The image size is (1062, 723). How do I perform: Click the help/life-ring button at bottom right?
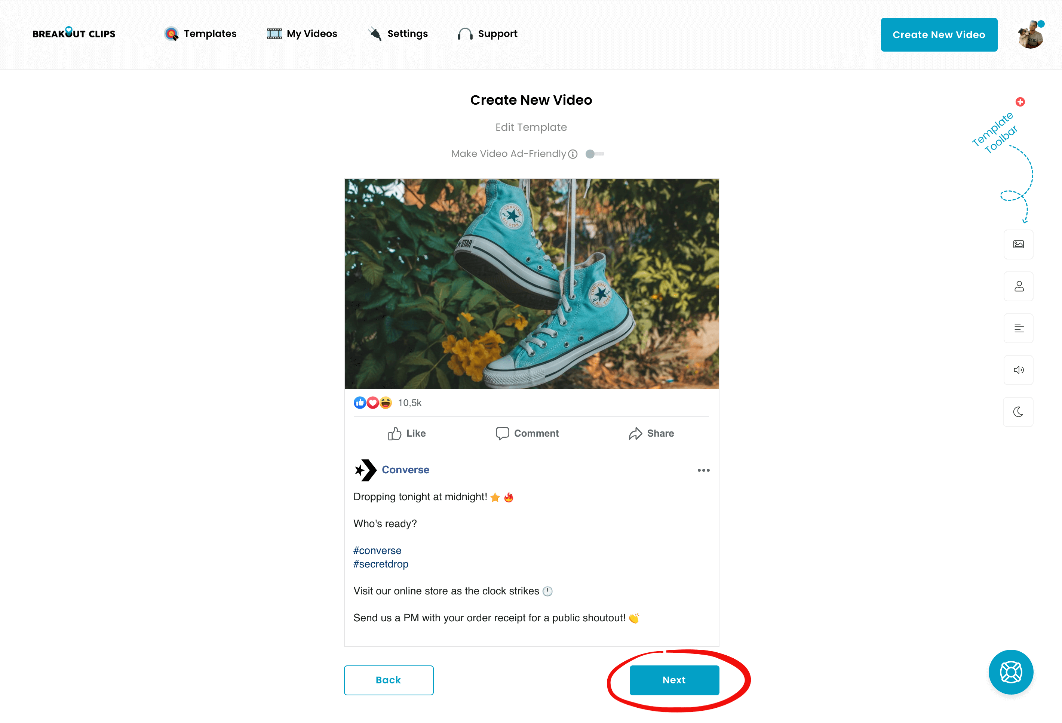[1011, 672]
